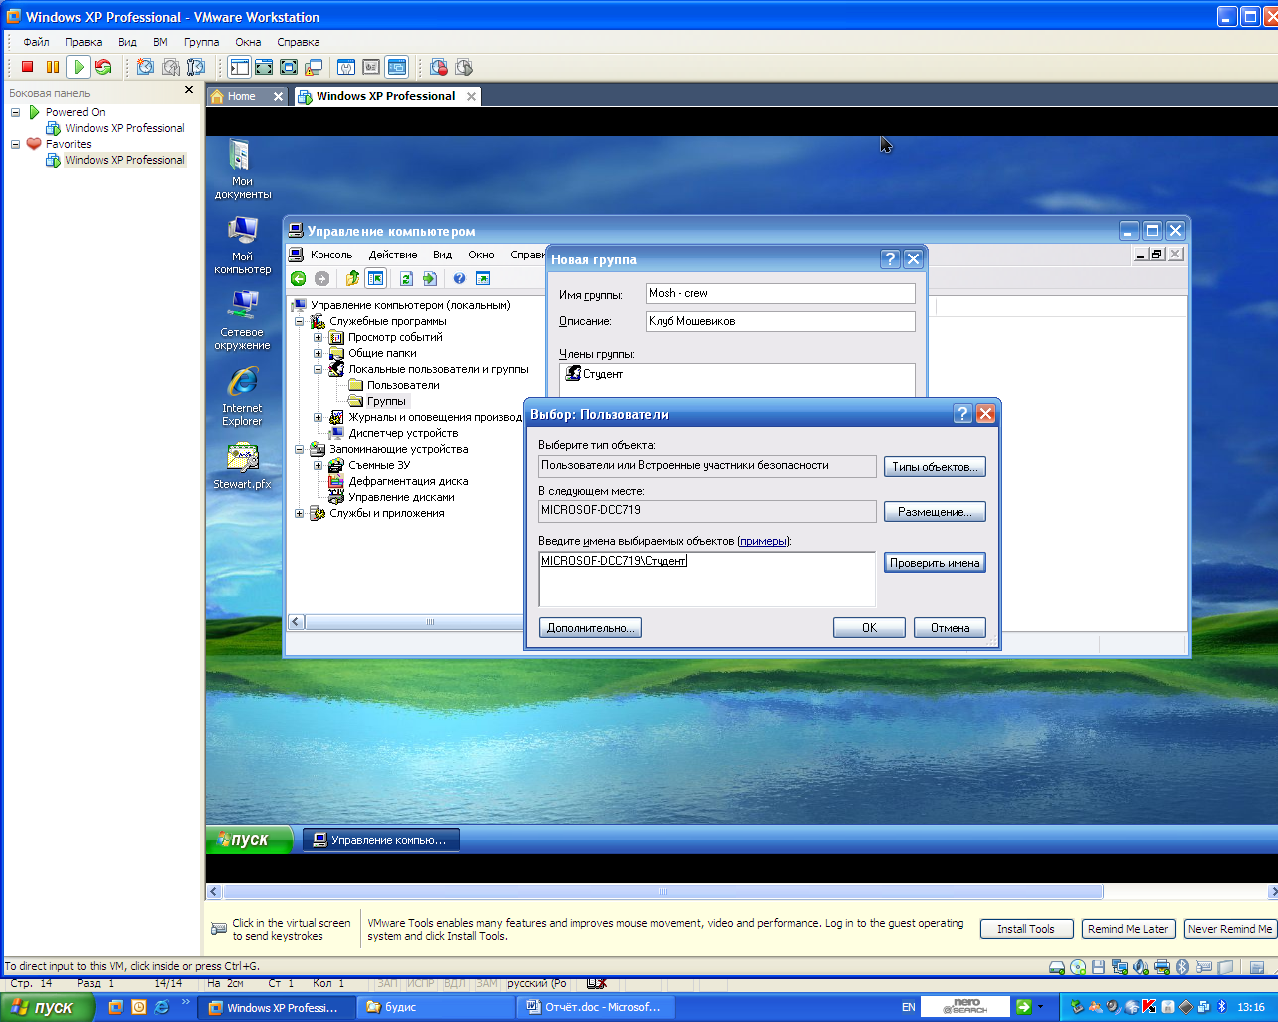Click the object names input field
1278x1022 pixels.
(707, 579)
